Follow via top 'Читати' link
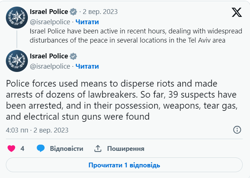 point(87,22)
